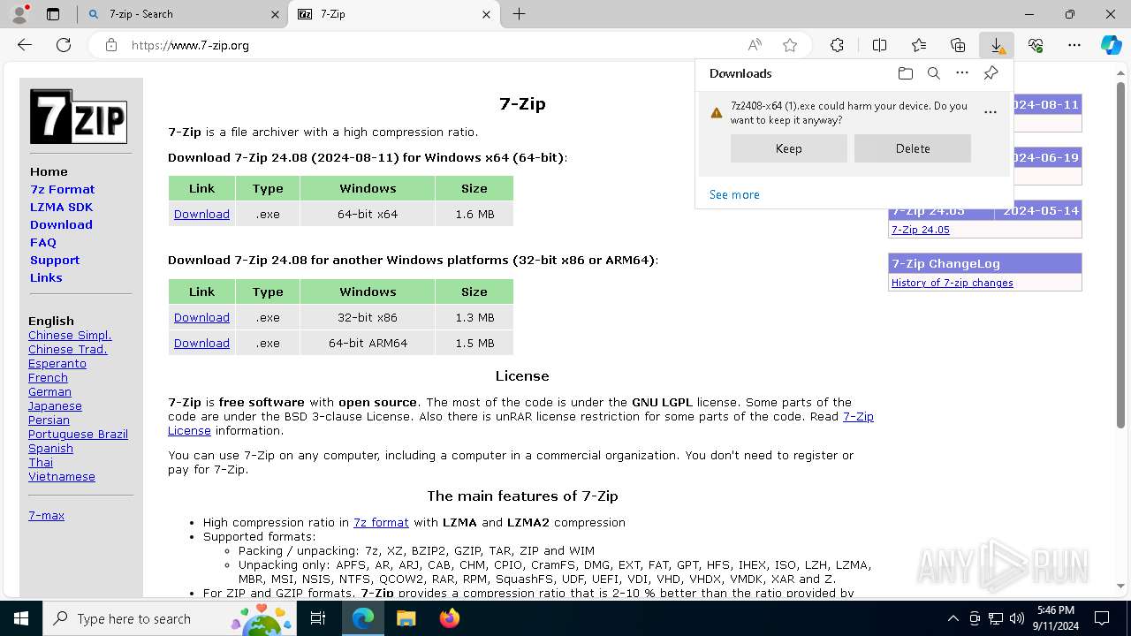The height and width of the screenshot is (636, 1131).
Task: Click the browser Back arrow
Action: [x=25, y=45]
